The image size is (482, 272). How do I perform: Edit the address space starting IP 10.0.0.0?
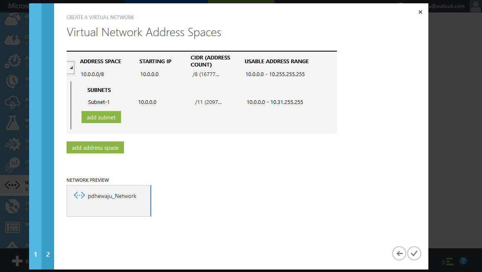tap(149, 74)
